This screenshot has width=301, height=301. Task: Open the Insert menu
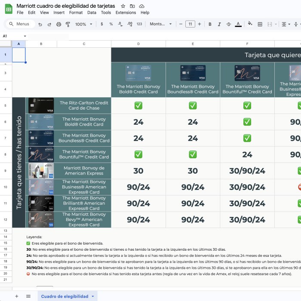tap(59, 12)
